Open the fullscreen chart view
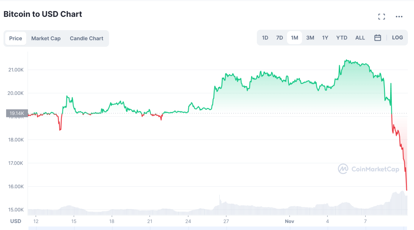The image size is (414, 230). pos(381,16)
